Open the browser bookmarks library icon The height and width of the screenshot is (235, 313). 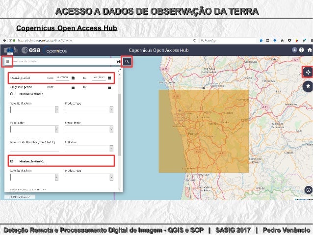click(268, 40)
